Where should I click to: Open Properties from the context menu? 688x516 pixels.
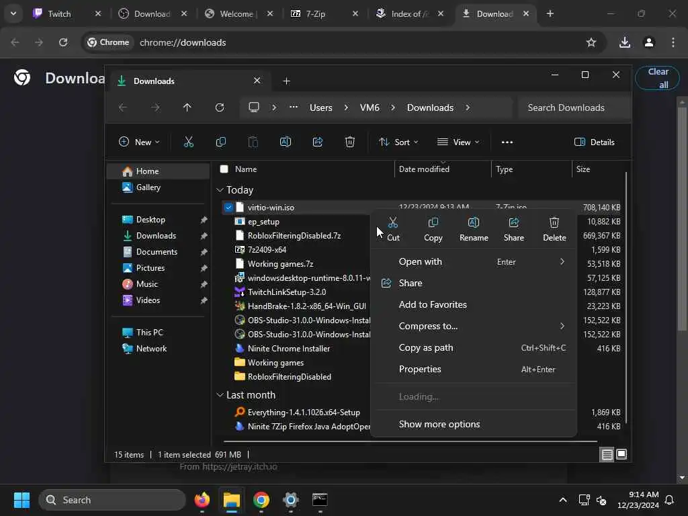click(474, 370)
